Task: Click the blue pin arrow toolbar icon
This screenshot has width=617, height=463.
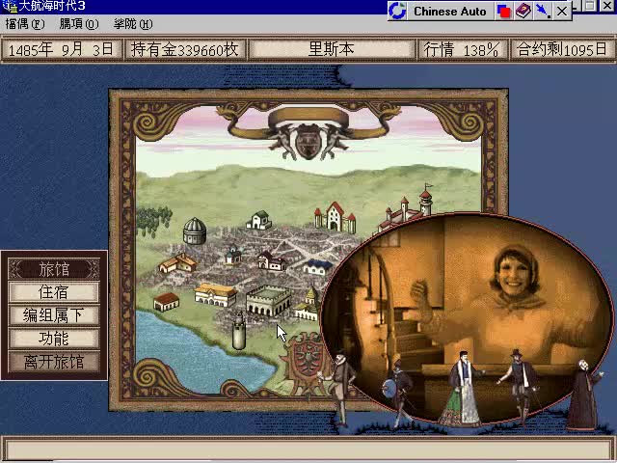Action: (x=543, y=11)
